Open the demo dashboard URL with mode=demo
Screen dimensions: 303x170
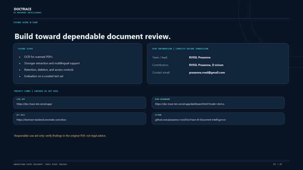189,104
